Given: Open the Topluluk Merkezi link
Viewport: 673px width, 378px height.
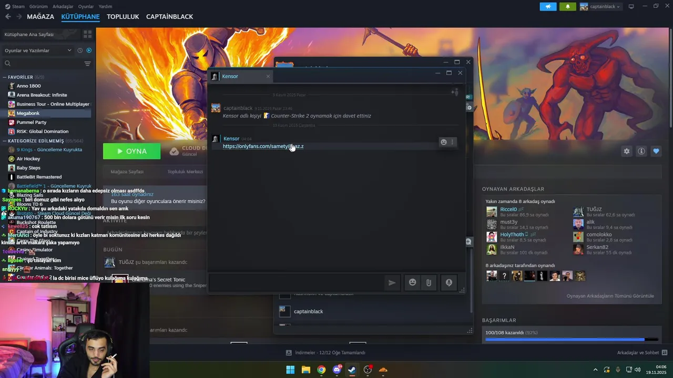Looking at the screenshot, I should [x=185, y=172].
